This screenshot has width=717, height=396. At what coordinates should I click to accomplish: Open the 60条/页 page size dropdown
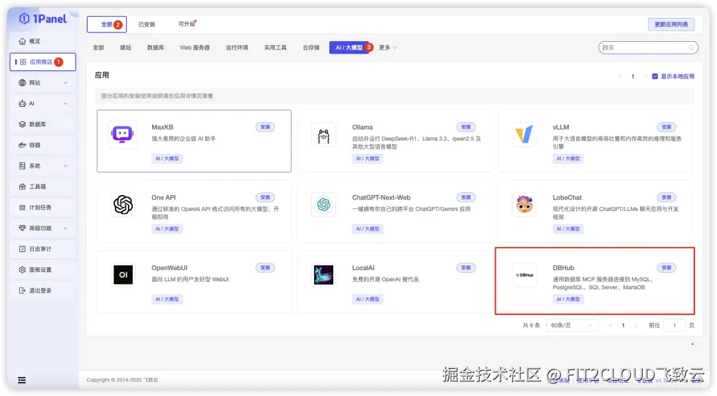[572, 325]
